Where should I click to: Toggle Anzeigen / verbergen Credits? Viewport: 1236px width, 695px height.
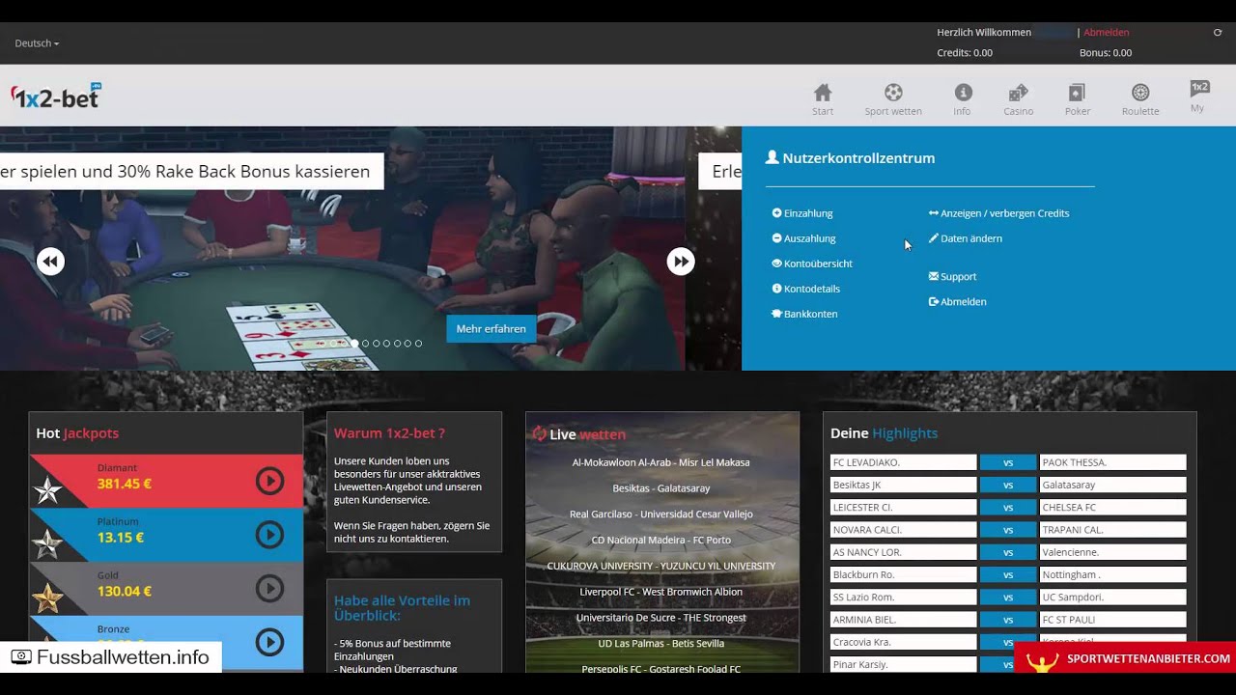pyautogui.click(x=999, y=213)
